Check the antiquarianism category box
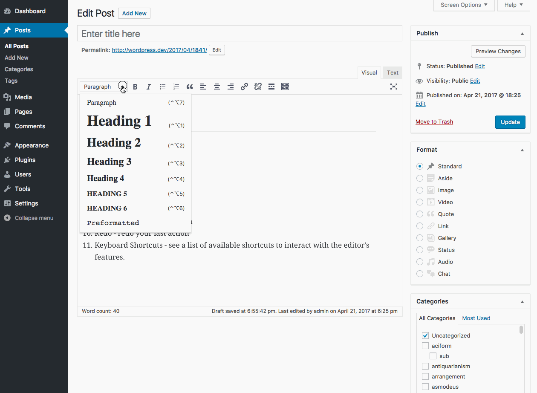This screenshot has height=393, width=537. (x=425, y=366)
